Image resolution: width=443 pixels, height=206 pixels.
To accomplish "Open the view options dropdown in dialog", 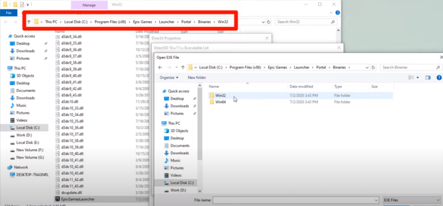I will (x=418, y=78).
